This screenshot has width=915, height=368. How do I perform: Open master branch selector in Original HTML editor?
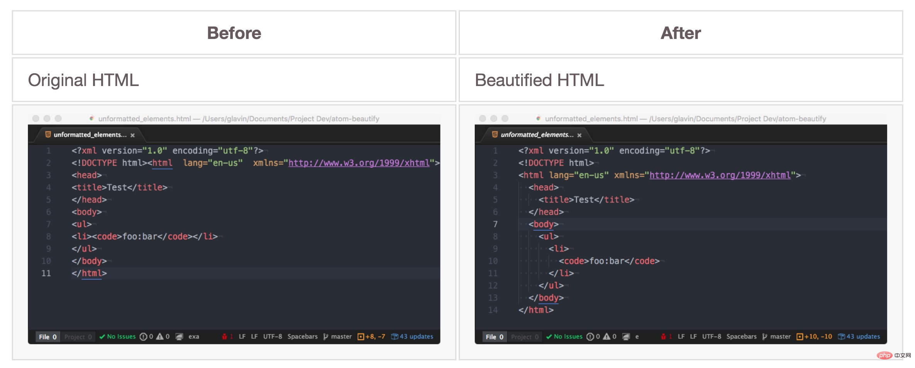341,337
